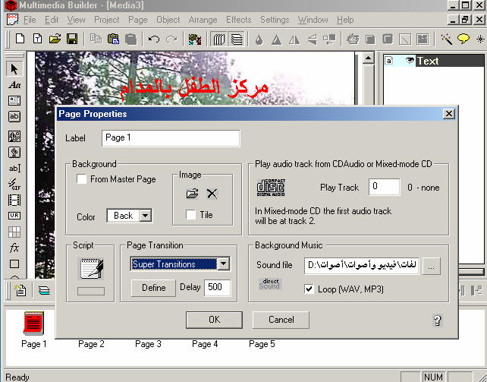
Task: Open the Effects menu
Action: tap(238, 20)
